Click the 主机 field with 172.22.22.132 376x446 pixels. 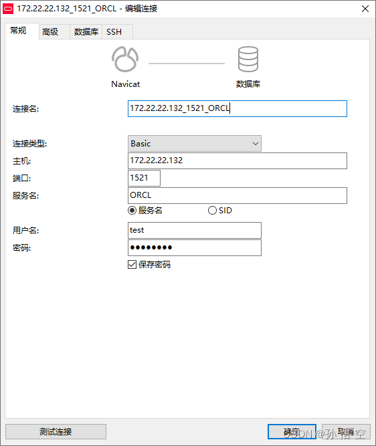point(238,160)
